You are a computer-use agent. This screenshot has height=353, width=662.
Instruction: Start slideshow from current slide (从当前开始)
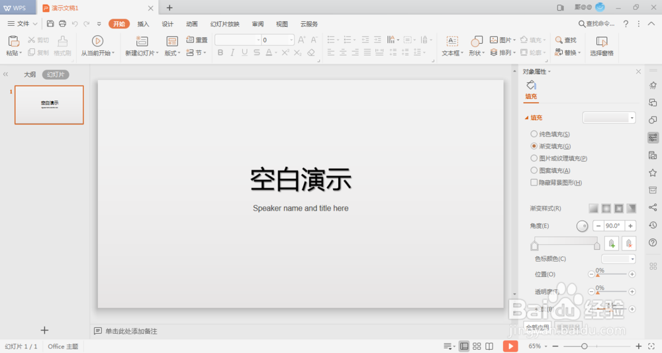coord(97,41)
